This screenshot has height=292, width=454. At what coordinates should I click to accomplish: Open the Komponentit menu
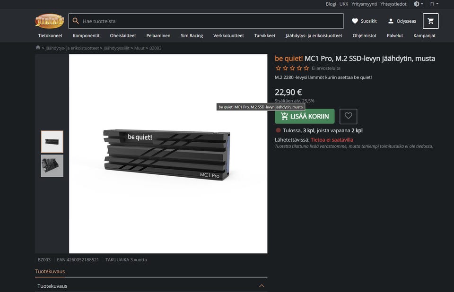click(86, 35)
